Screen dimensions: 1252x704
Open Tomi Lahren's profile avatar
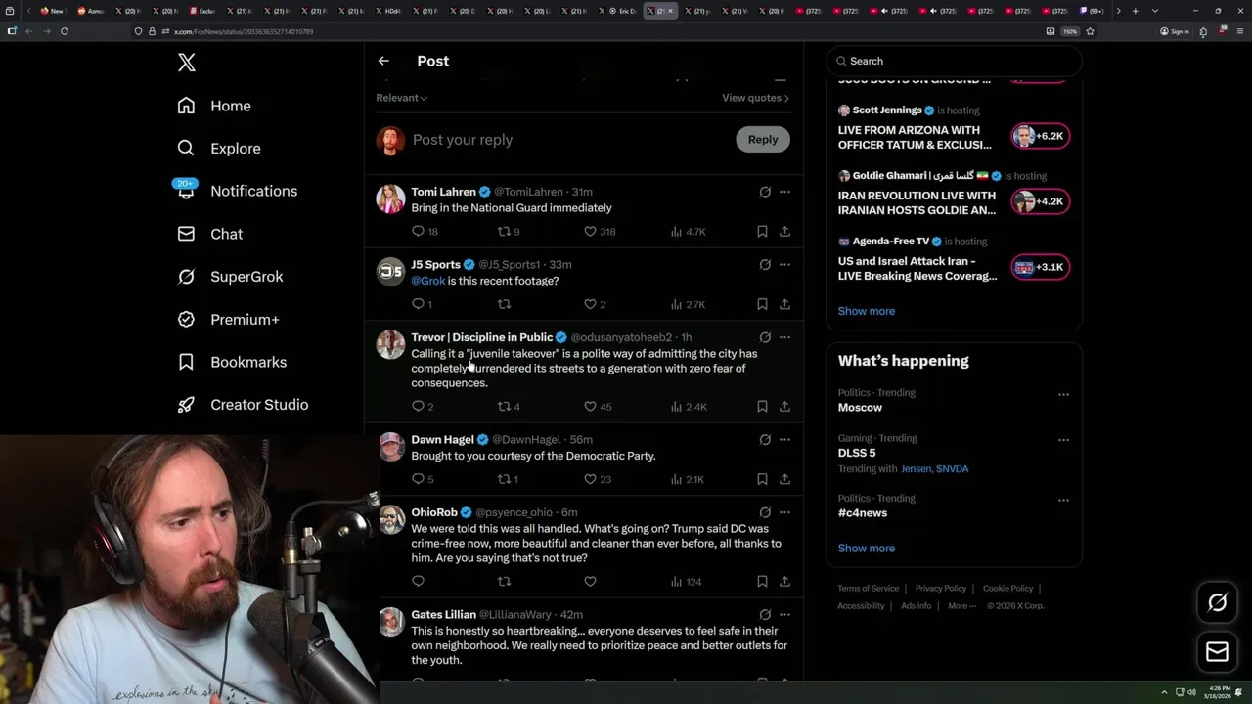click(x=390, y=198)
